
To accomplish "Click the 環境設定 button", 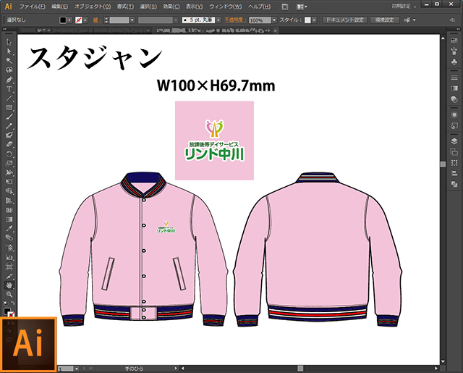I will pos(384,20).
